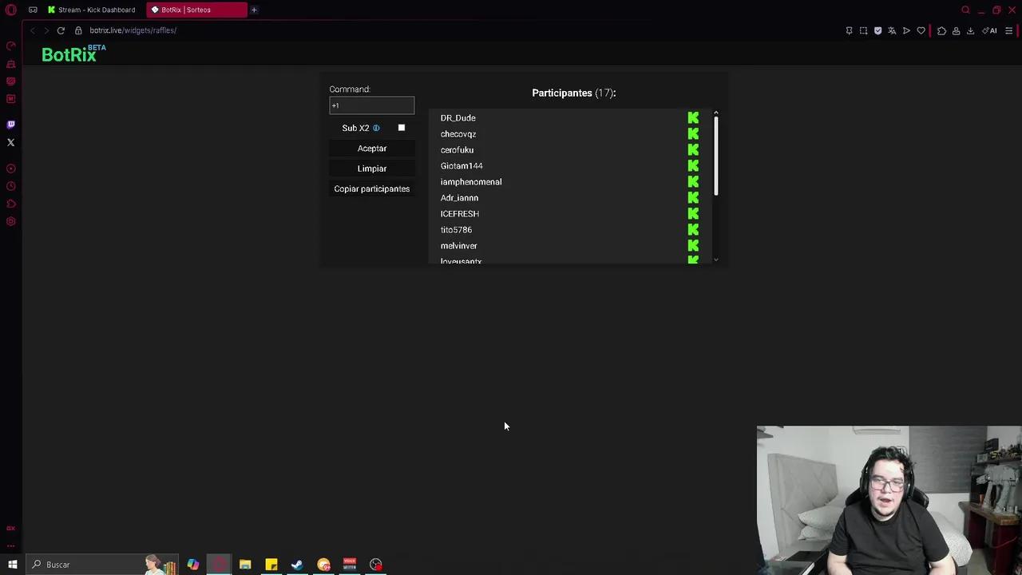The height and width of the screenshot is (575, 1022).
Task: Click the translate page icon
Action: pos(892,30)
